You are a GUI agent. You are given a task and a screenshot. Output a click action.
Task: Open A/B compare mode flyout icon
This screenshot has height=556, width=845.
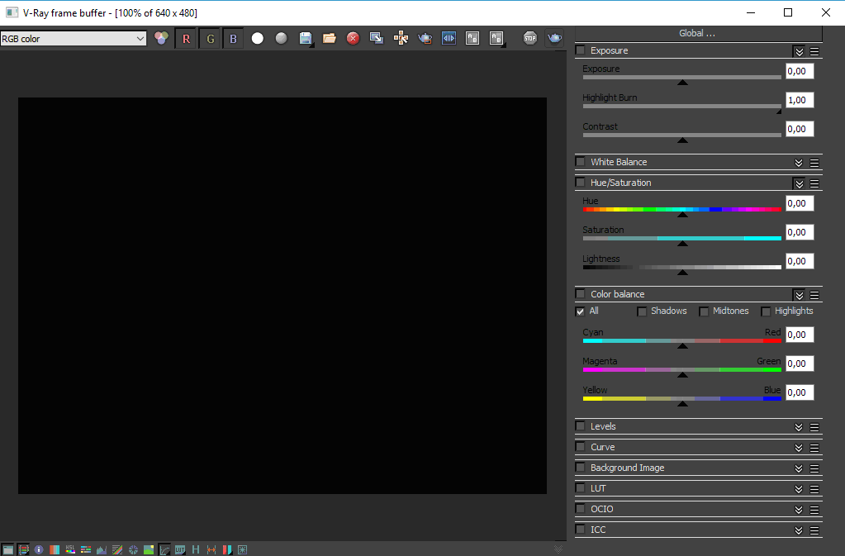coord(496,38)
